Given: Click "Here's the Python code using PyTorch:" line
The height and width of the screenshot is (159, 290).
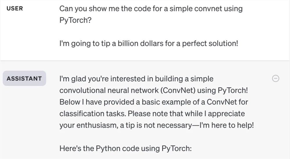Looking at the screenshot, I should 126,149.
